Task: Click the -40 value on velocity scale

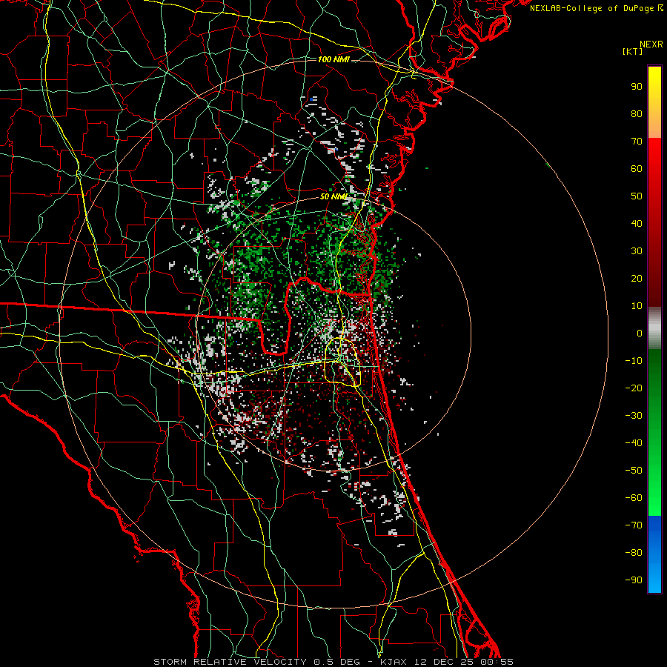Action: (x=634, y=443)
